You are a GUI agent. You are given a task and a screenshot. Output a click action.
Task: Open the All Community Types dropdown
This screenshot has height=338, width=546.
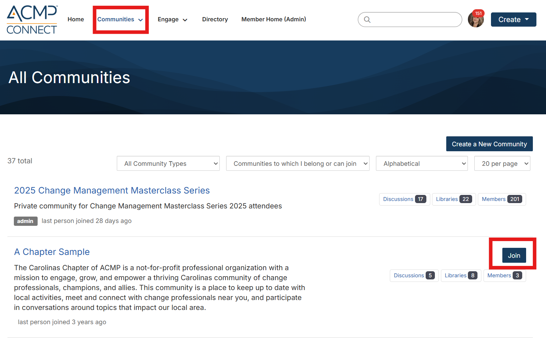coord(168,164)
